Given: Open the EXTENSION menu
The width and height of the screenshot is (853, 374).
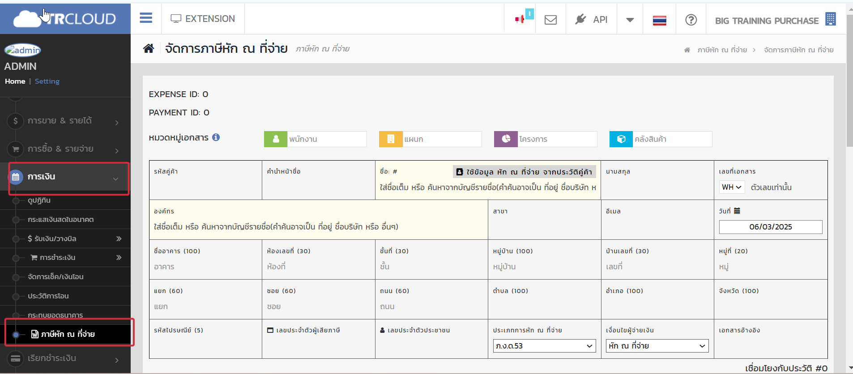Looking at the screenshot, I should click(203, 19).
